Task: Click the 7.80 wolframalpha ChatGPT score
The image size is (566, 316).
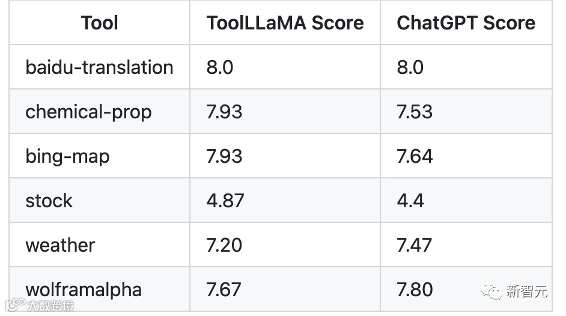Action: 415,290
